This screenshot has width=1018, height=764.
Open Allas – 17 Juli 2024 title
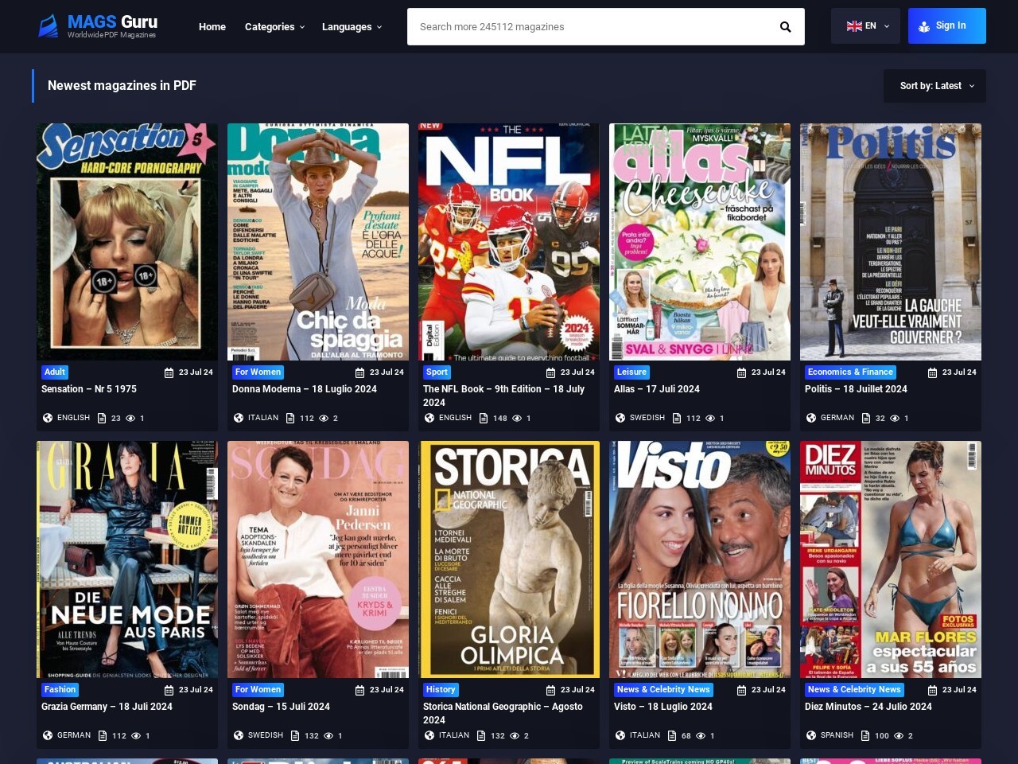(657, 389)
